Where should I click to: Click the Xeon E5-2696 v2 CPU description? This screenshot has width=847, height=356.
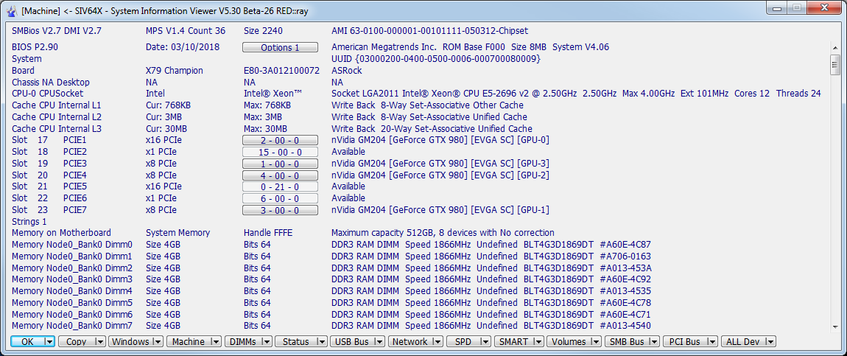pos(576,94)
